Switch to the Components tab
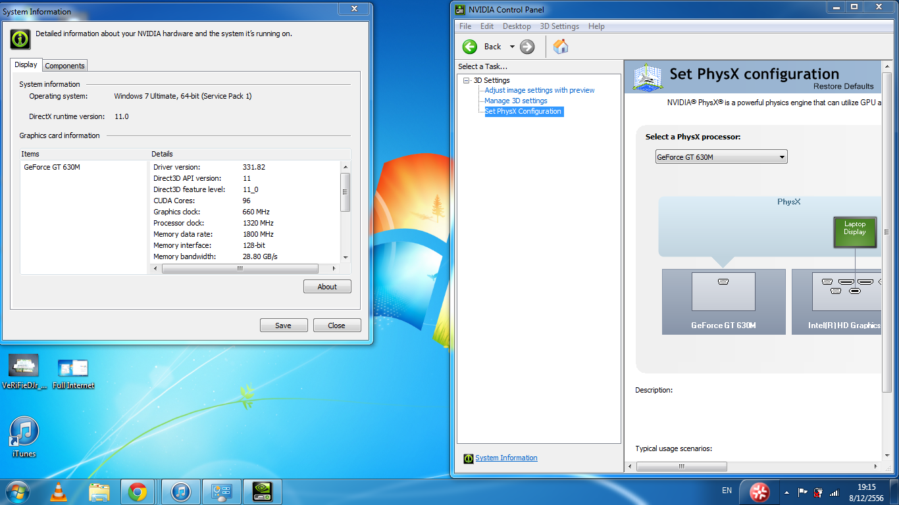This screenshot has width=899, height=505. pos(64,66)
